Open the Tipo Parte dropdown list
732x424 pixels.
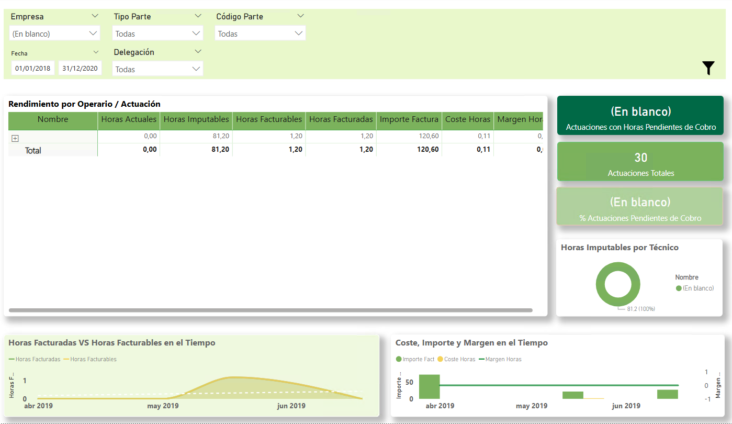coord(157,34)
